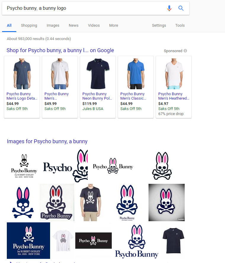This screenshot has height=263, width=225.
Task: Switch to the Videos tab
Action: 94,25
